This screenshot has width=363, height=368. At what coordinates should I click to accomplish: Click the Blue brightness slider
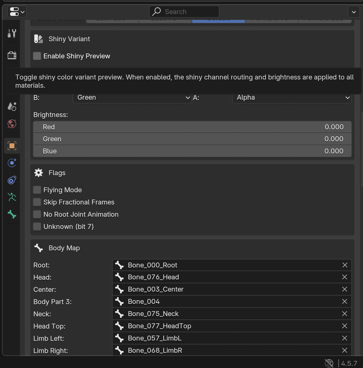click(x=192, y=151)
